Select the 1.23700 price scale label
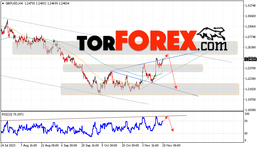 click(x=250, y=68)
